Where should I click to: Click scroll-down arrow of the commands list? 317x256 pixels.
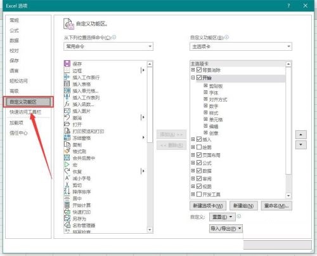pyautogui.click(x=150, y=230)
